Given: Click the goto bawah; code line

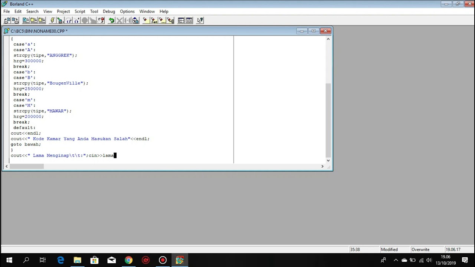Looking at the screenshot, I should 26,144.
